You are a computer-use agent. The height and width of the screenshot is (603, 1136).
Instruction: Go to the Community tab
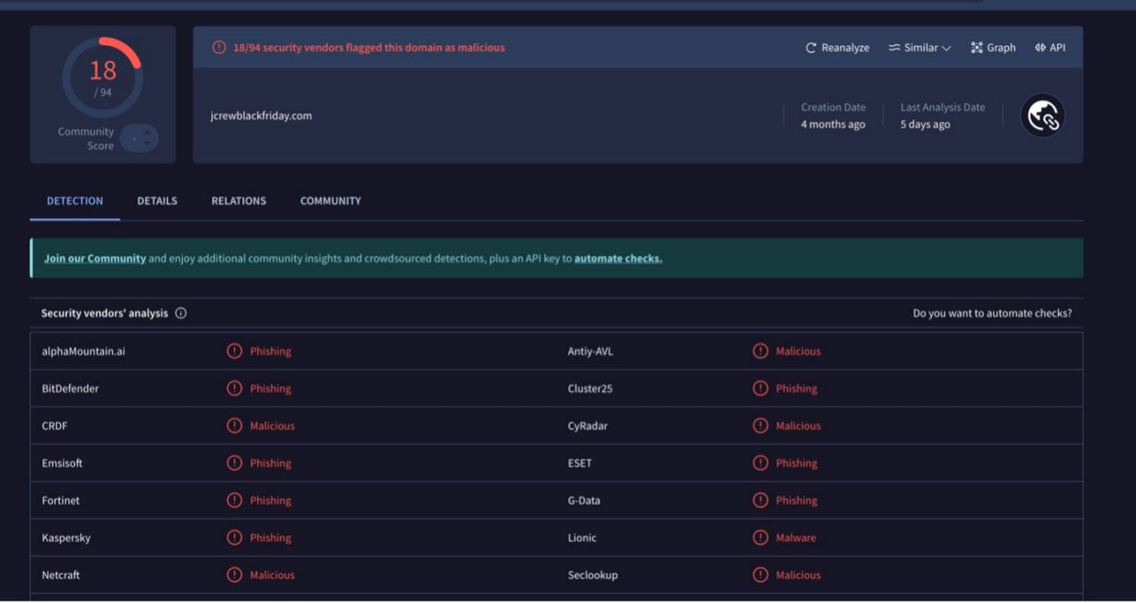tap(330, 201)
